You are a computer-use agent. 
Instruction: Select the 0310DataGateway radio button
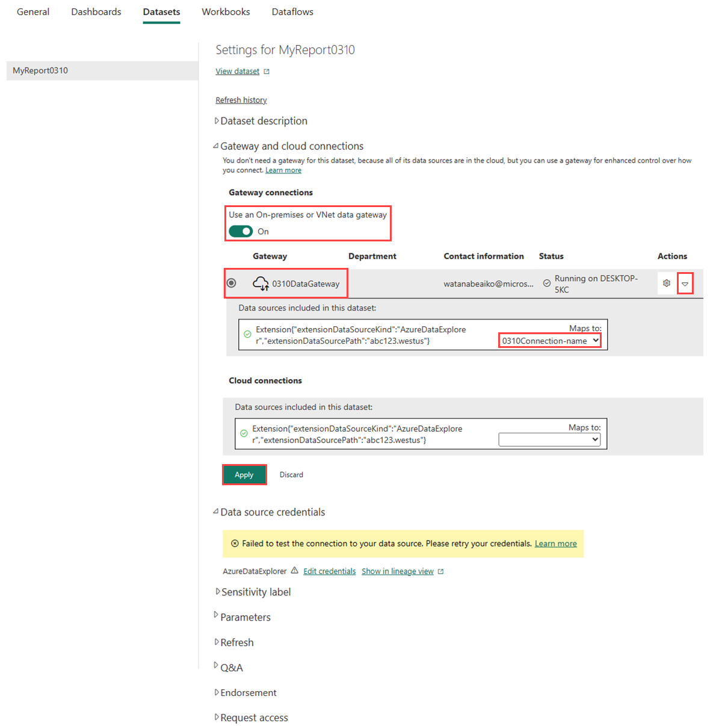232,282
